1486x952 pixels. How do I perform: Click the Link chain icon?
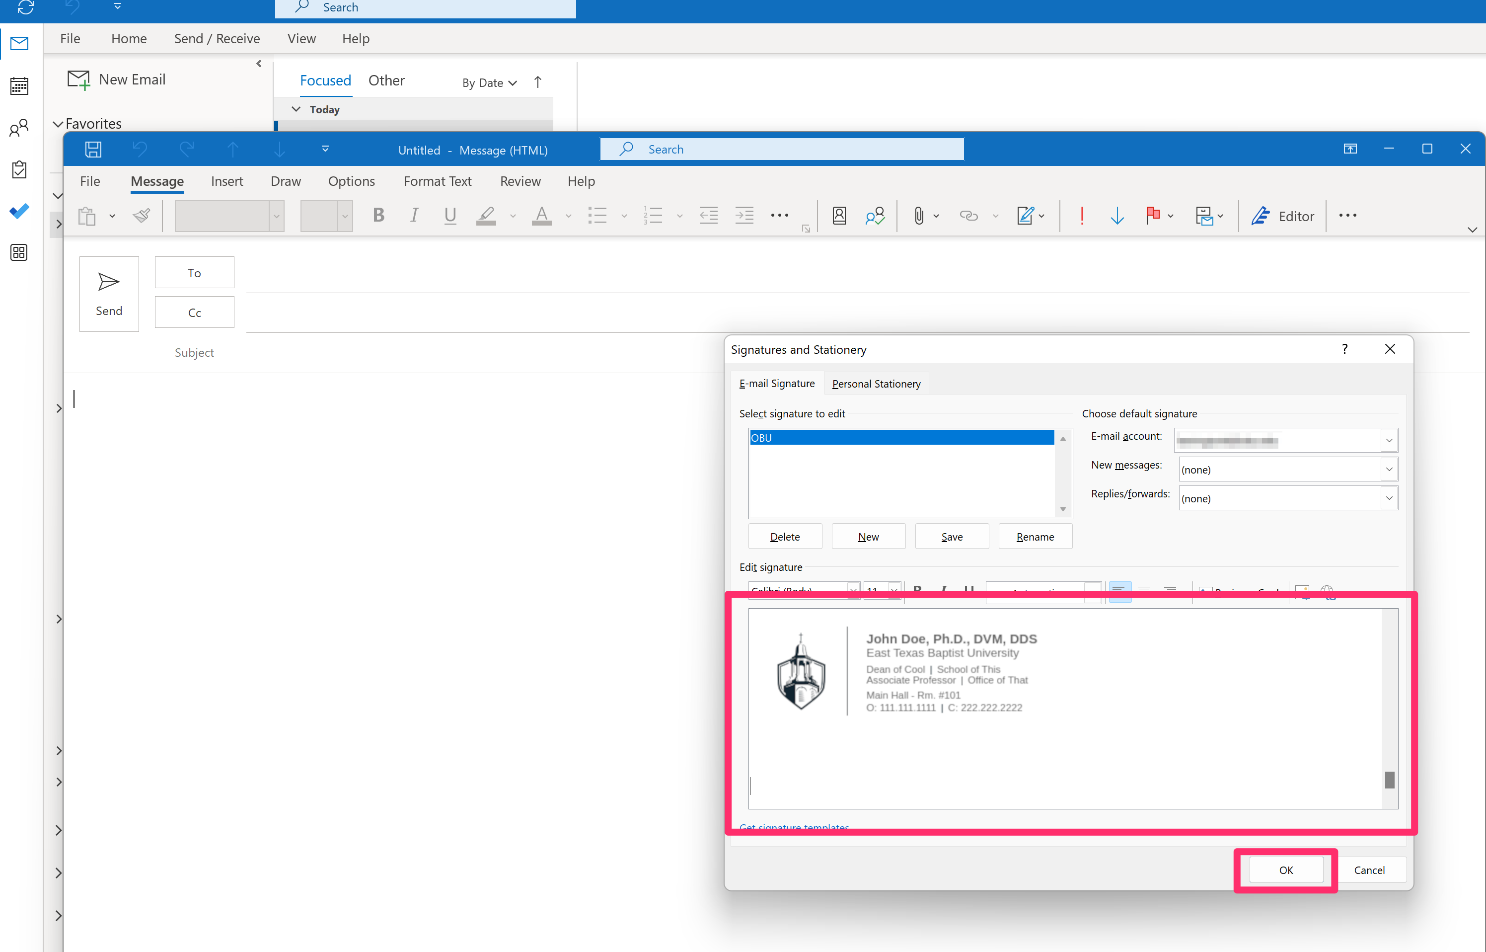pyautogui.click(x=968, y=215)
